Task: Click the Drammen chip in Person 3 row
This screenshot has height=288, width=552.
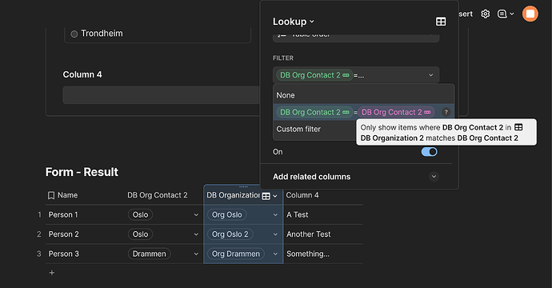Action: pos(150,254)
